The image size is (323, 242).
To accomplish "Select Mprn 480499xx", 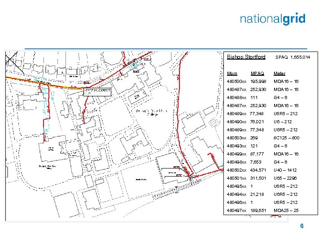I will click(236, 154).
